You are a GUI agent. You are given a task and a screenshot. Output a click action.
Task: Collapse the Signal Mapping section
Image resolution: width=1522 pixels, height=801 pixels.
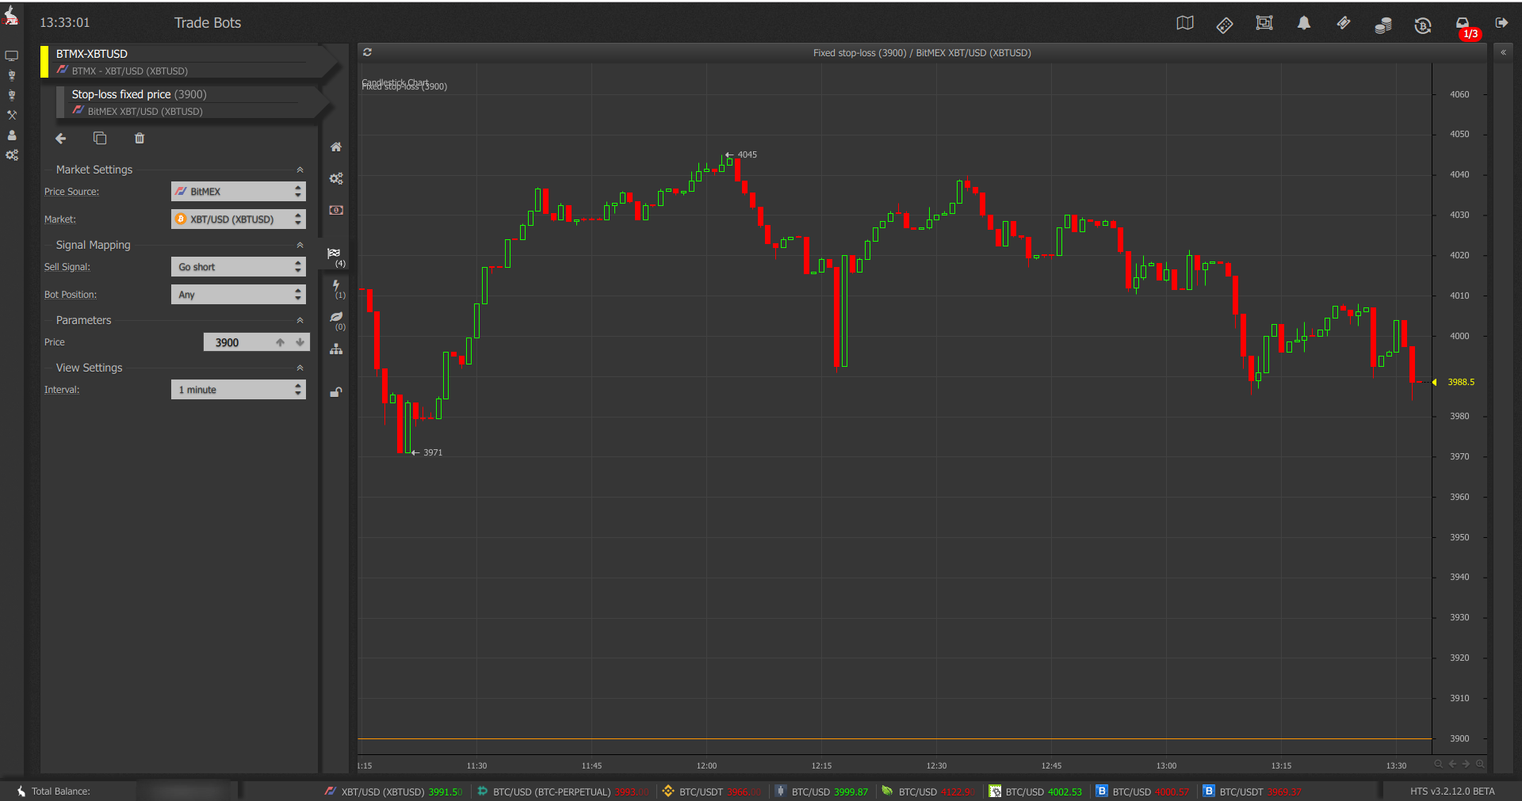(300, 245)
